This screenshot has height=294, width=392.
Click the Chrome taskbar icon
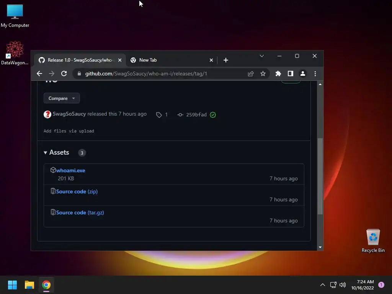coord(46,285)
